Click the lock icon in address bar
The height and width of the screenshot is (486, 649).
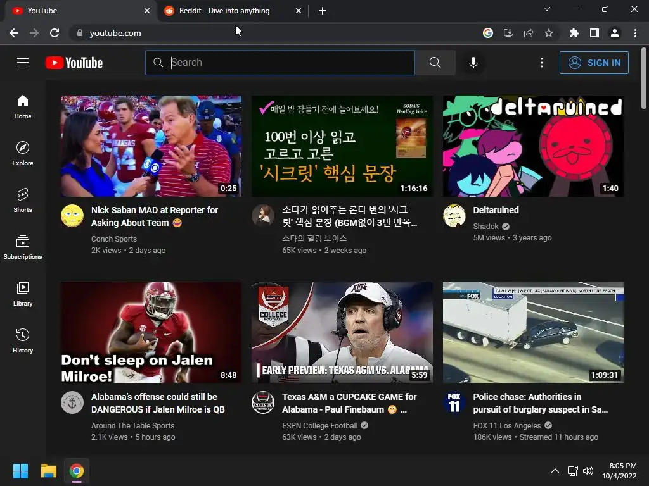click(x=79, y=33)
